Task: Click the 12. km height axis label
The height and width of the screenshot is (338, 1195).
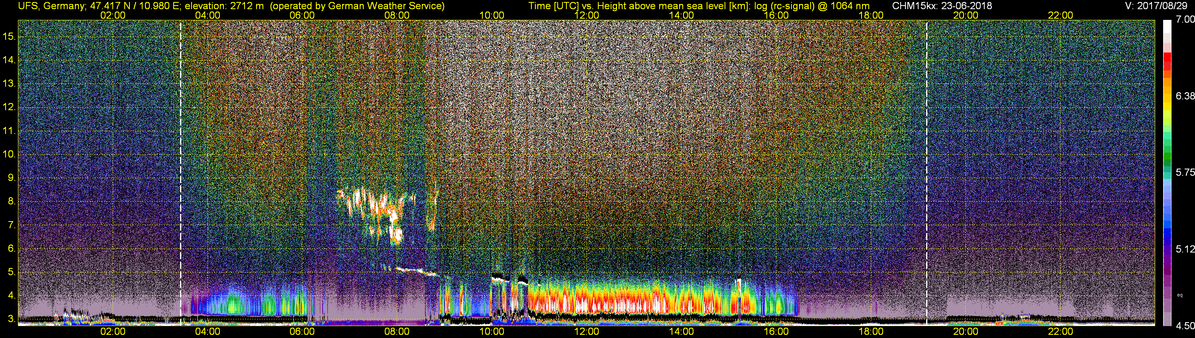Action: pos(9,107)
